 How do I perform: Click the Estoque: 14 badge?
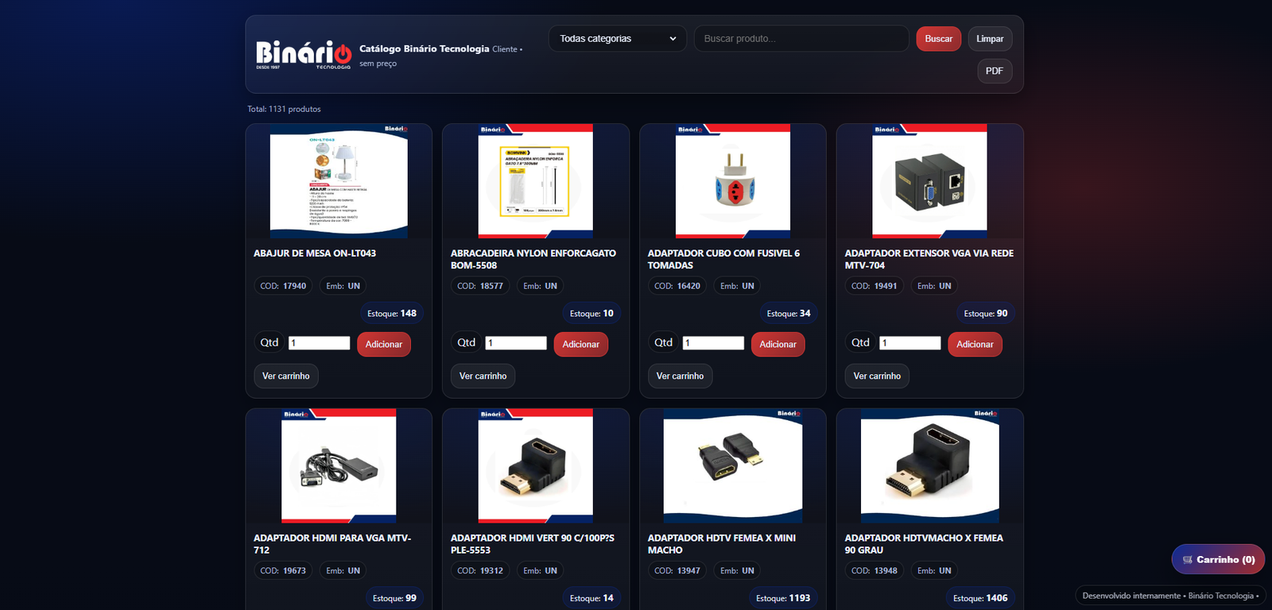[591, 598]
